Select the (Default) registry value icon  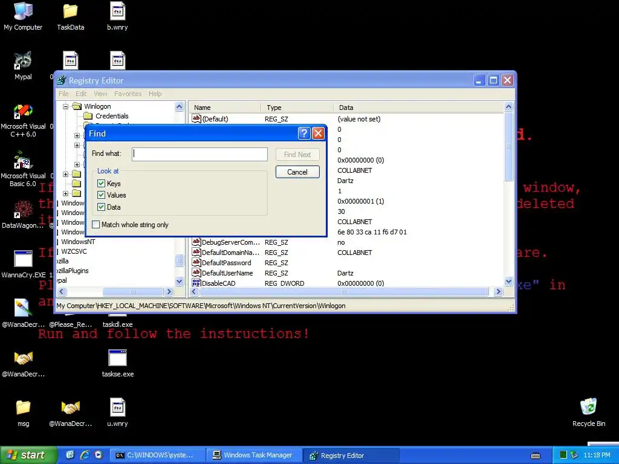point(196,118)
